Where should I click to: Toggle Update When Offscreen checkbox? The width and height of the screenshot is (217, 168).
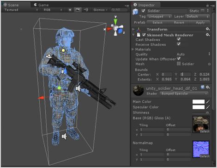[x=179, y=59]
